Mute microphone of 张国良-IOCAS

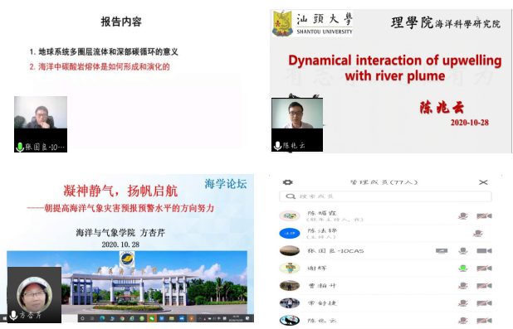[x=462, y=251]
